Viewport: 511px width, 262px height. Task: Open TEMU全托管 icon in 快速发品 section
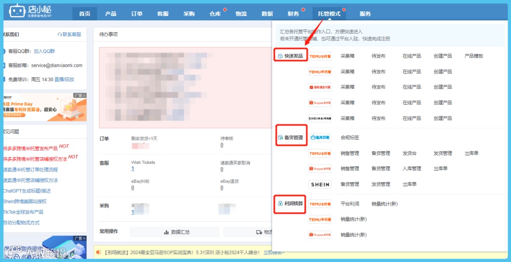tap(320, 56)
